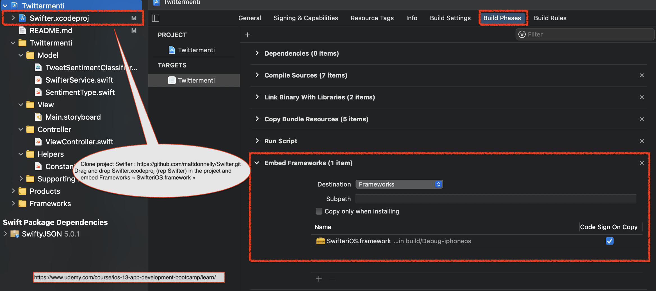Select the Twitterment project icon under PROJECT
Image resolution: width=656 pixels, height=291 pixels.
172,50
